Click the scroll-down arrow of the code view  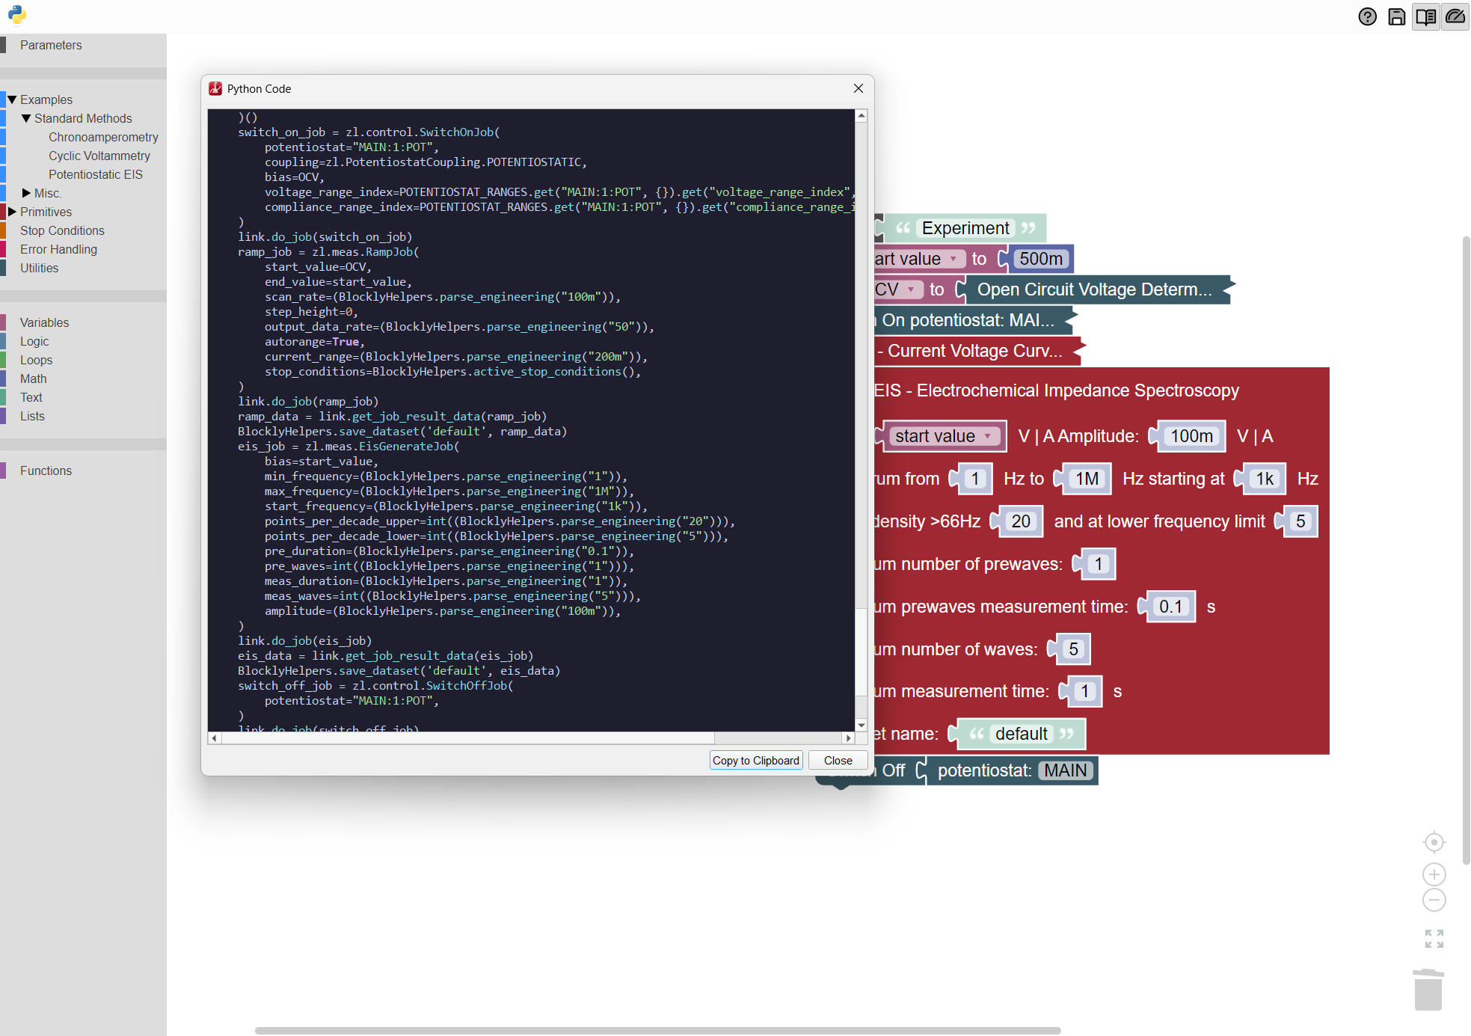click(862, 725)
